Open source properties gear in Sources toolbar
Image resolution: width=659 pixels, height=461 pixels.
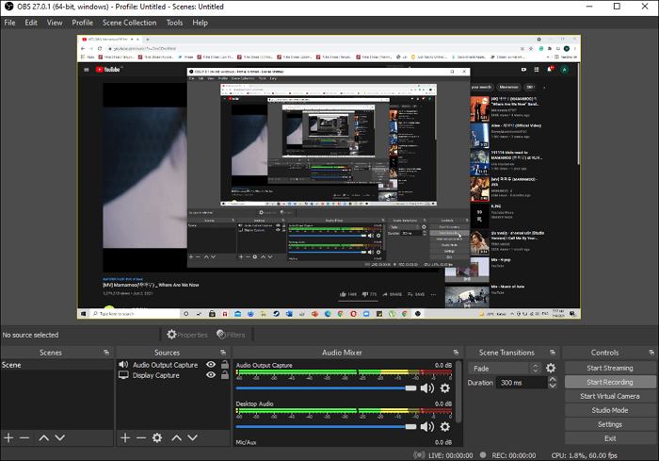click(157, 437)
